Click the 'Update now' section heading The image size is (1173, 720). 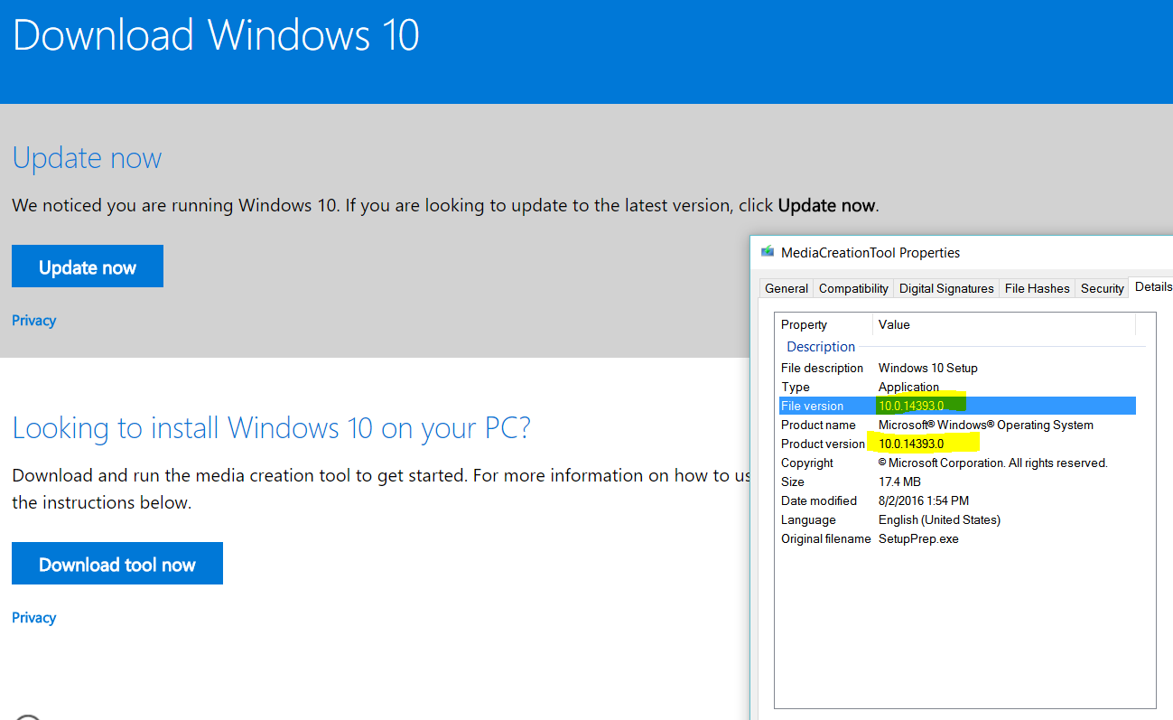point(87,158)
